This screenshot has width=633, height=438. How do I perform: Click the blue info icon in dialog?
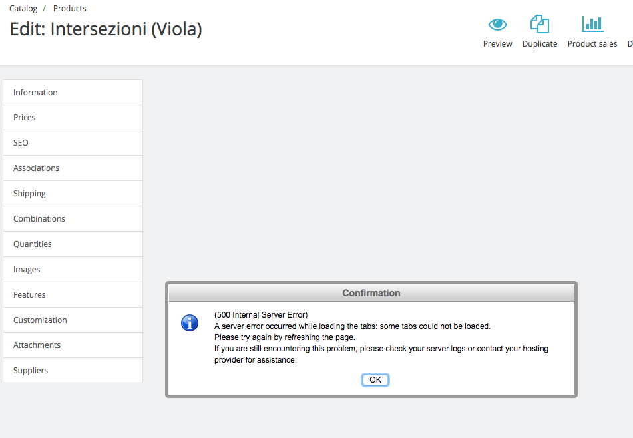[x=190, y=324]
